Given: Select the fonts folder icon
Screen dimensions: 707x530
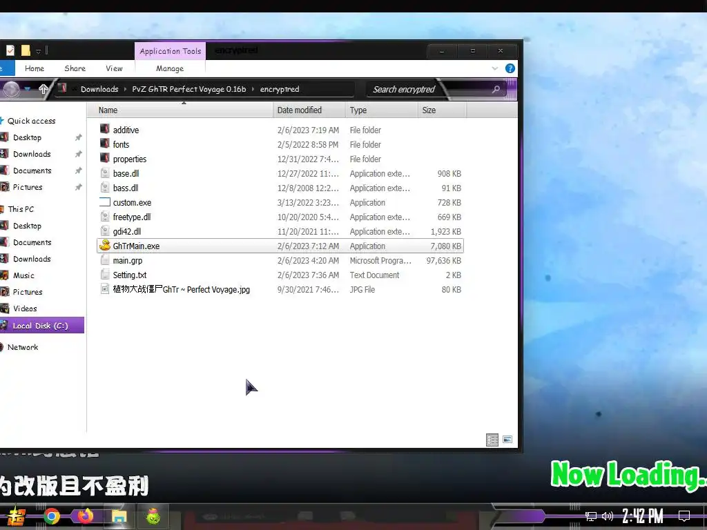Looking at the screenshot, I should tap(105, 144).
